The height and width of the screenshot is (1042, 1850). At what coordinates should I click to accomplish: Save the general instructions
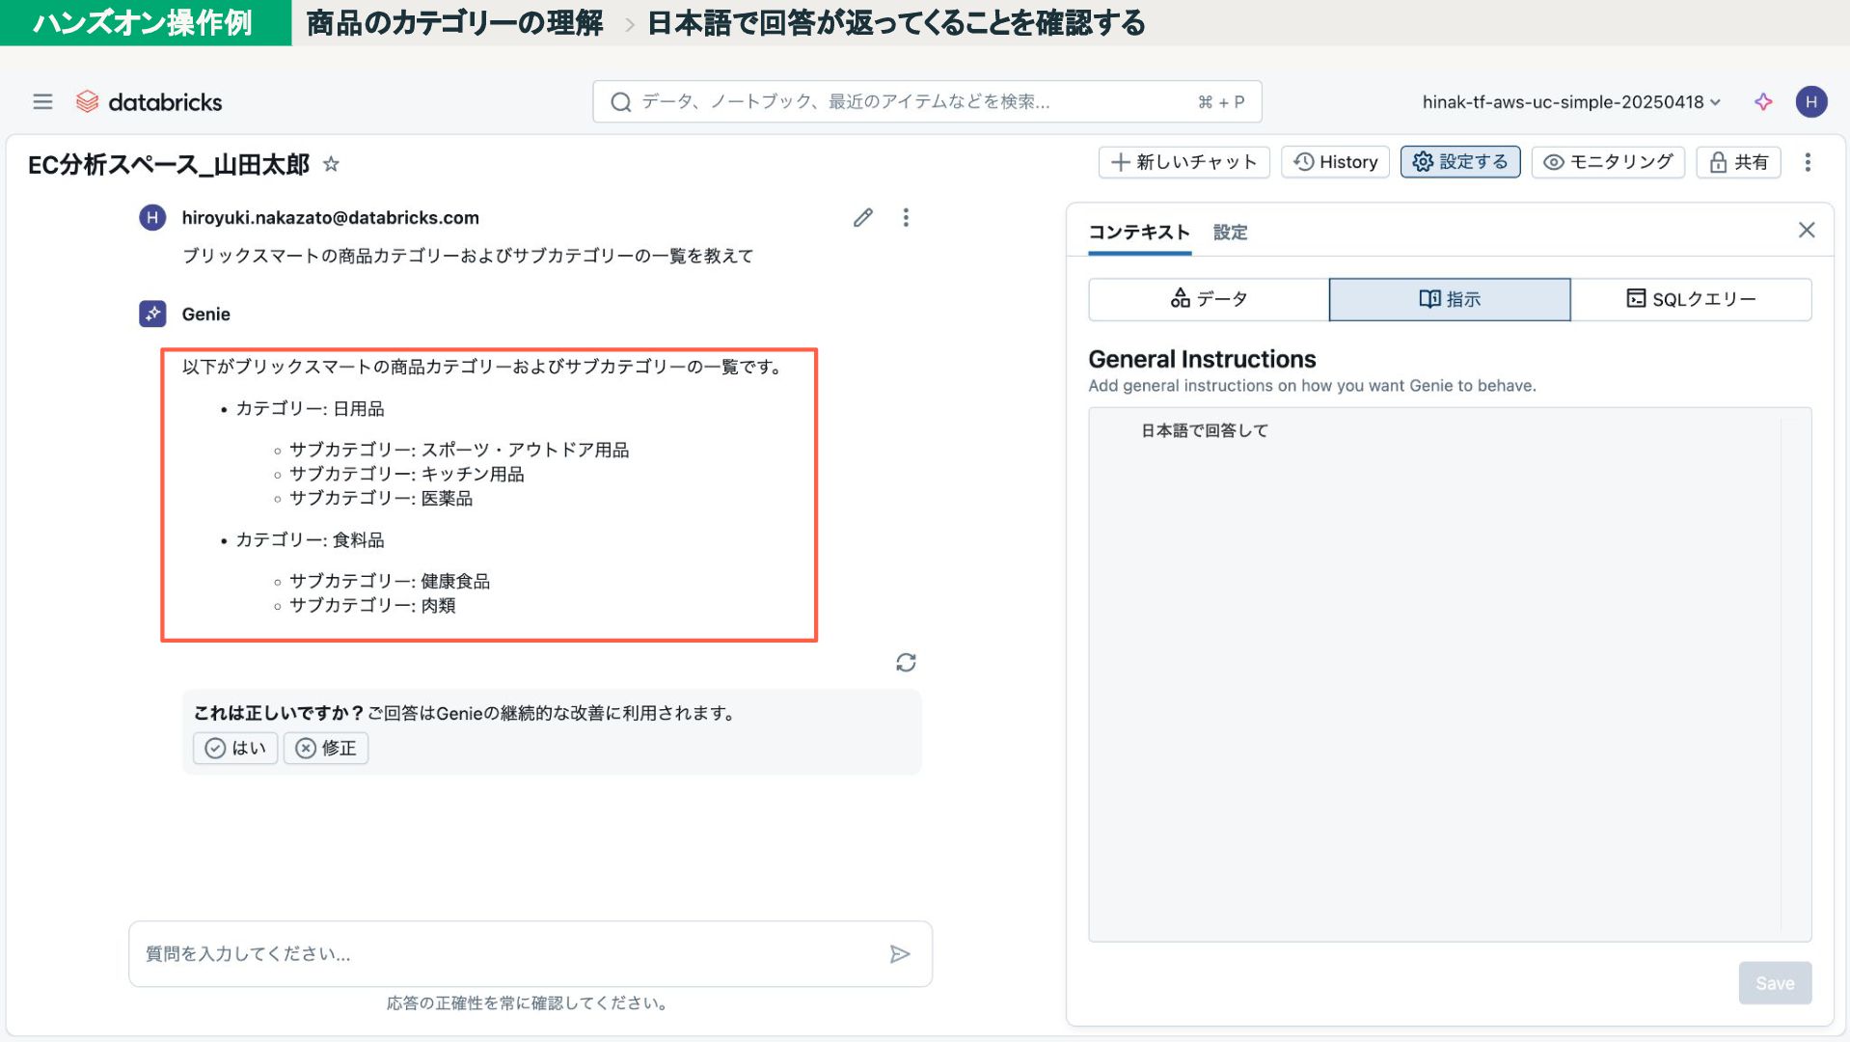coord(1775,983)
